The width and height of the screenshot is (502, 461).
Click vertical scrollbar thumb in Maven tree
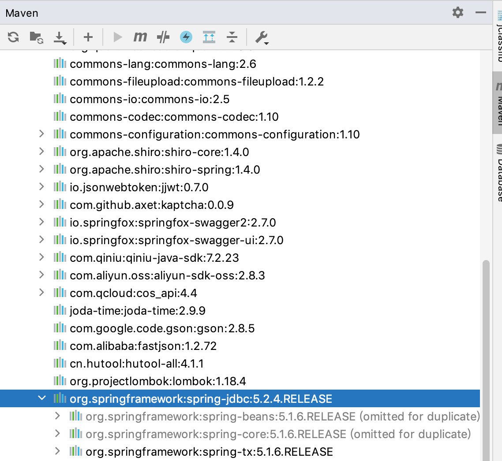486,361
